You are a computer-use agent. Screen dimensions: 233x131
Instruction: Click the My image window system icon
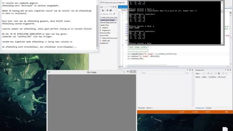(49, 72)
